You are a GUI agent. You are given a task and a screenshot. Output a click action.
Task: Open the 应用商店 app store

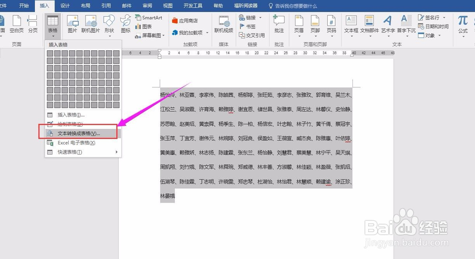click(185, 20)
